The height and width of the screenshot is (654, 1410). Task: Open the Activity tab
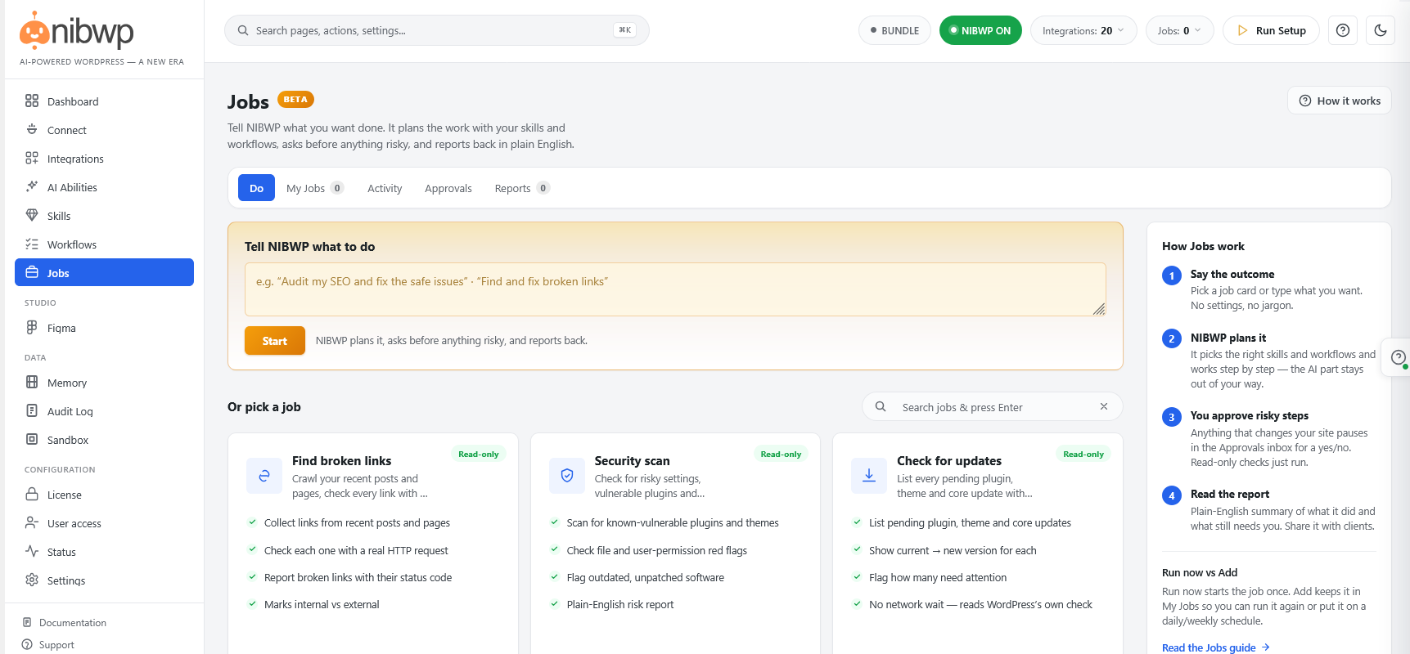click(385, 188)
